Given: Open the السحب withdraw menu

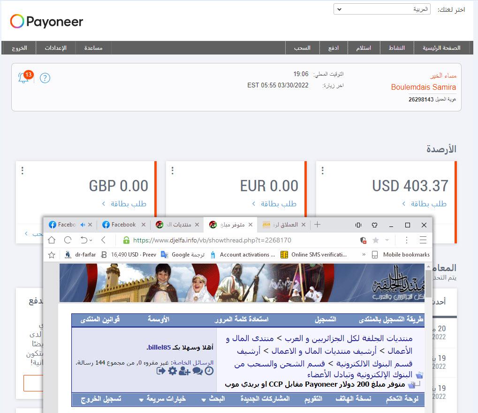Looking at the screenshot, I should point(302,48).
